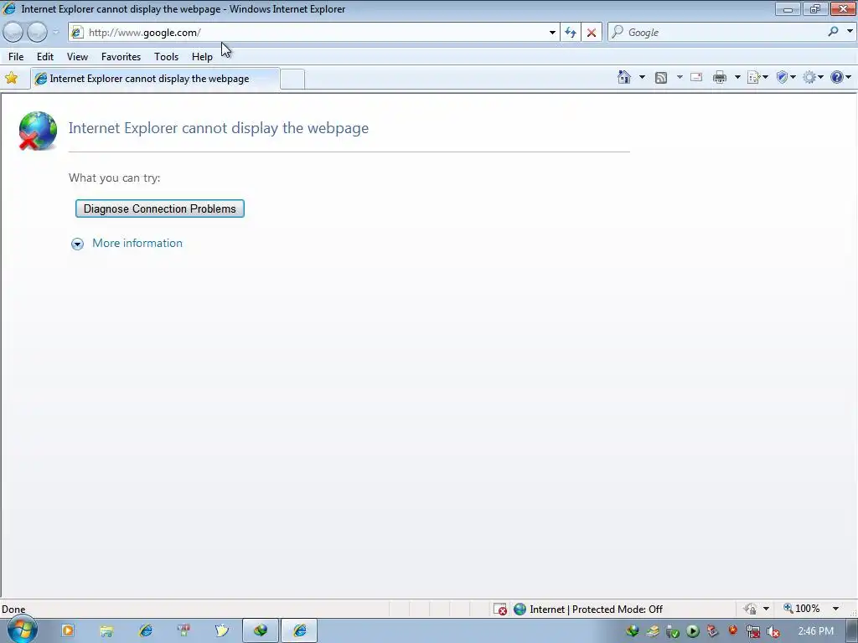Click the Print toolbar icon
Screen dimensions: 858x643
coord(720,77)
